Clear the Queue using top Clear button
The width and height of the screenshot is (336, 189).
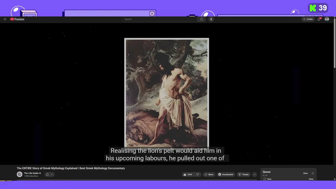tap(305, 173)
